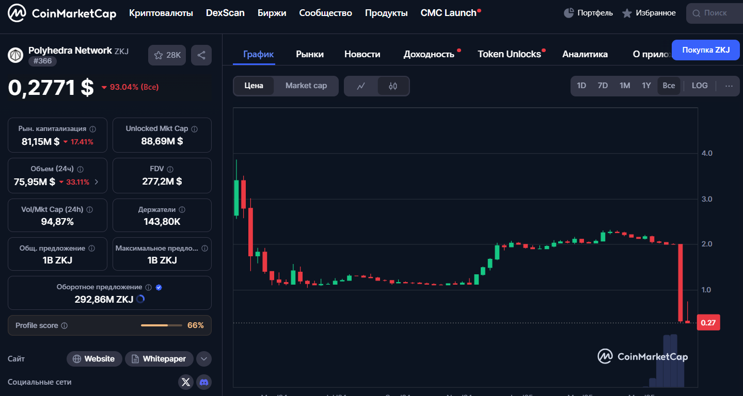743x396 pixels.
Task: Switch to Token Unlocks tab
Action: (x=509, y=54)
